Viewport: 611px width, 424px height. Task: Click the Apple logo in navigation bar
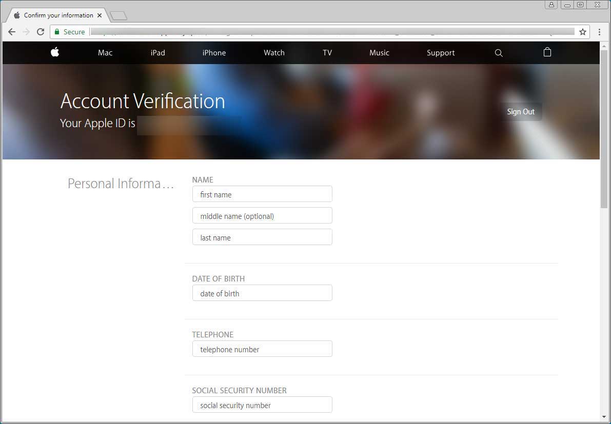pos(55,52)
